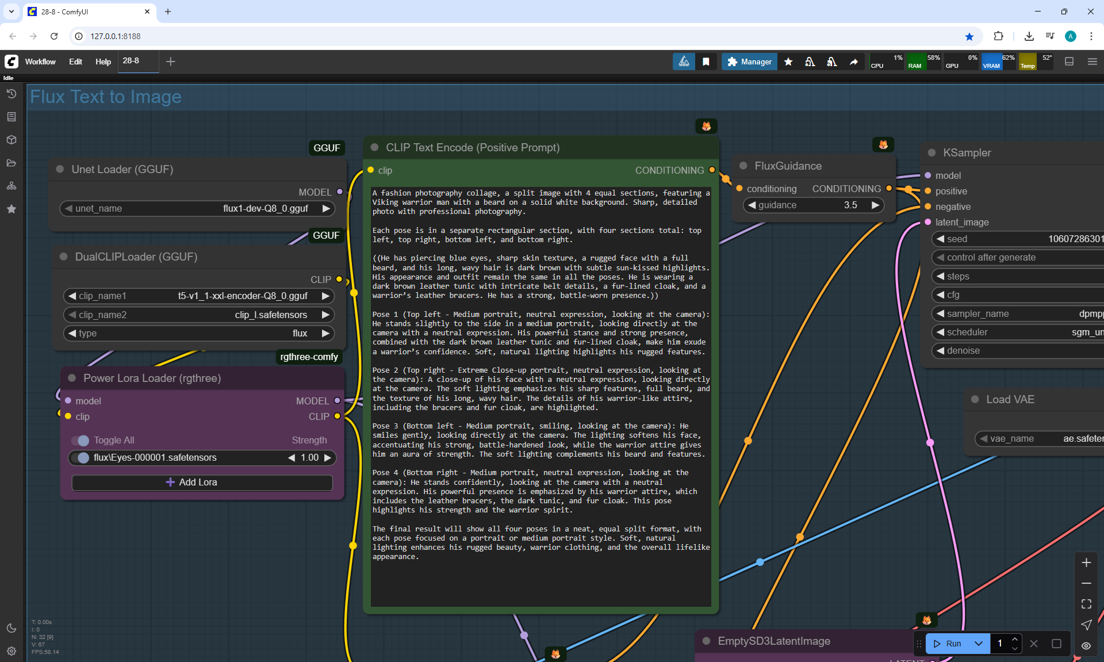The width and height of the screenshot is (1104, 662).
Task: Open the node library cube icon
Action: click(11, 140)
